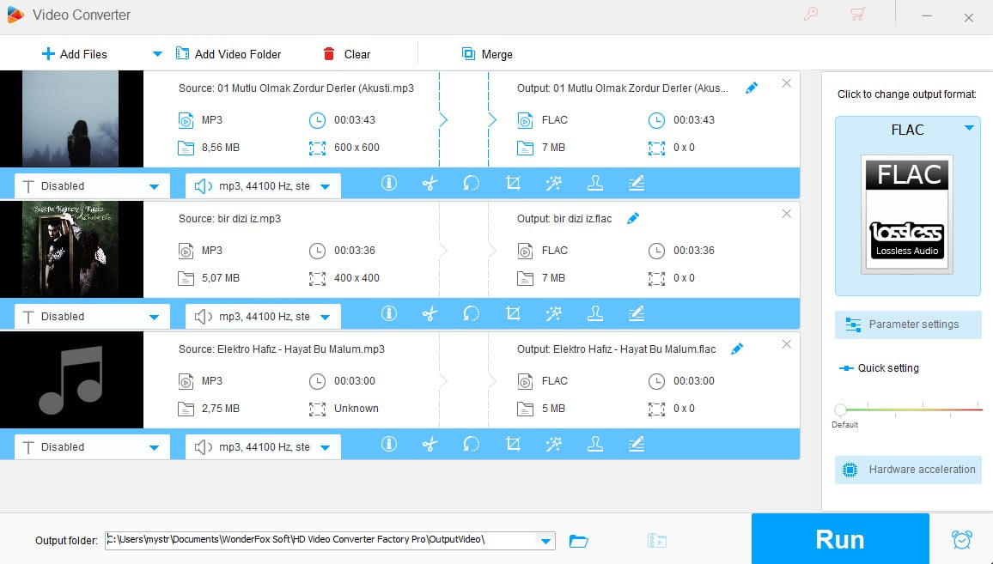
Task: Open the crop tool for Elektro Hafiz track
Action: click(x=513, y=445)
